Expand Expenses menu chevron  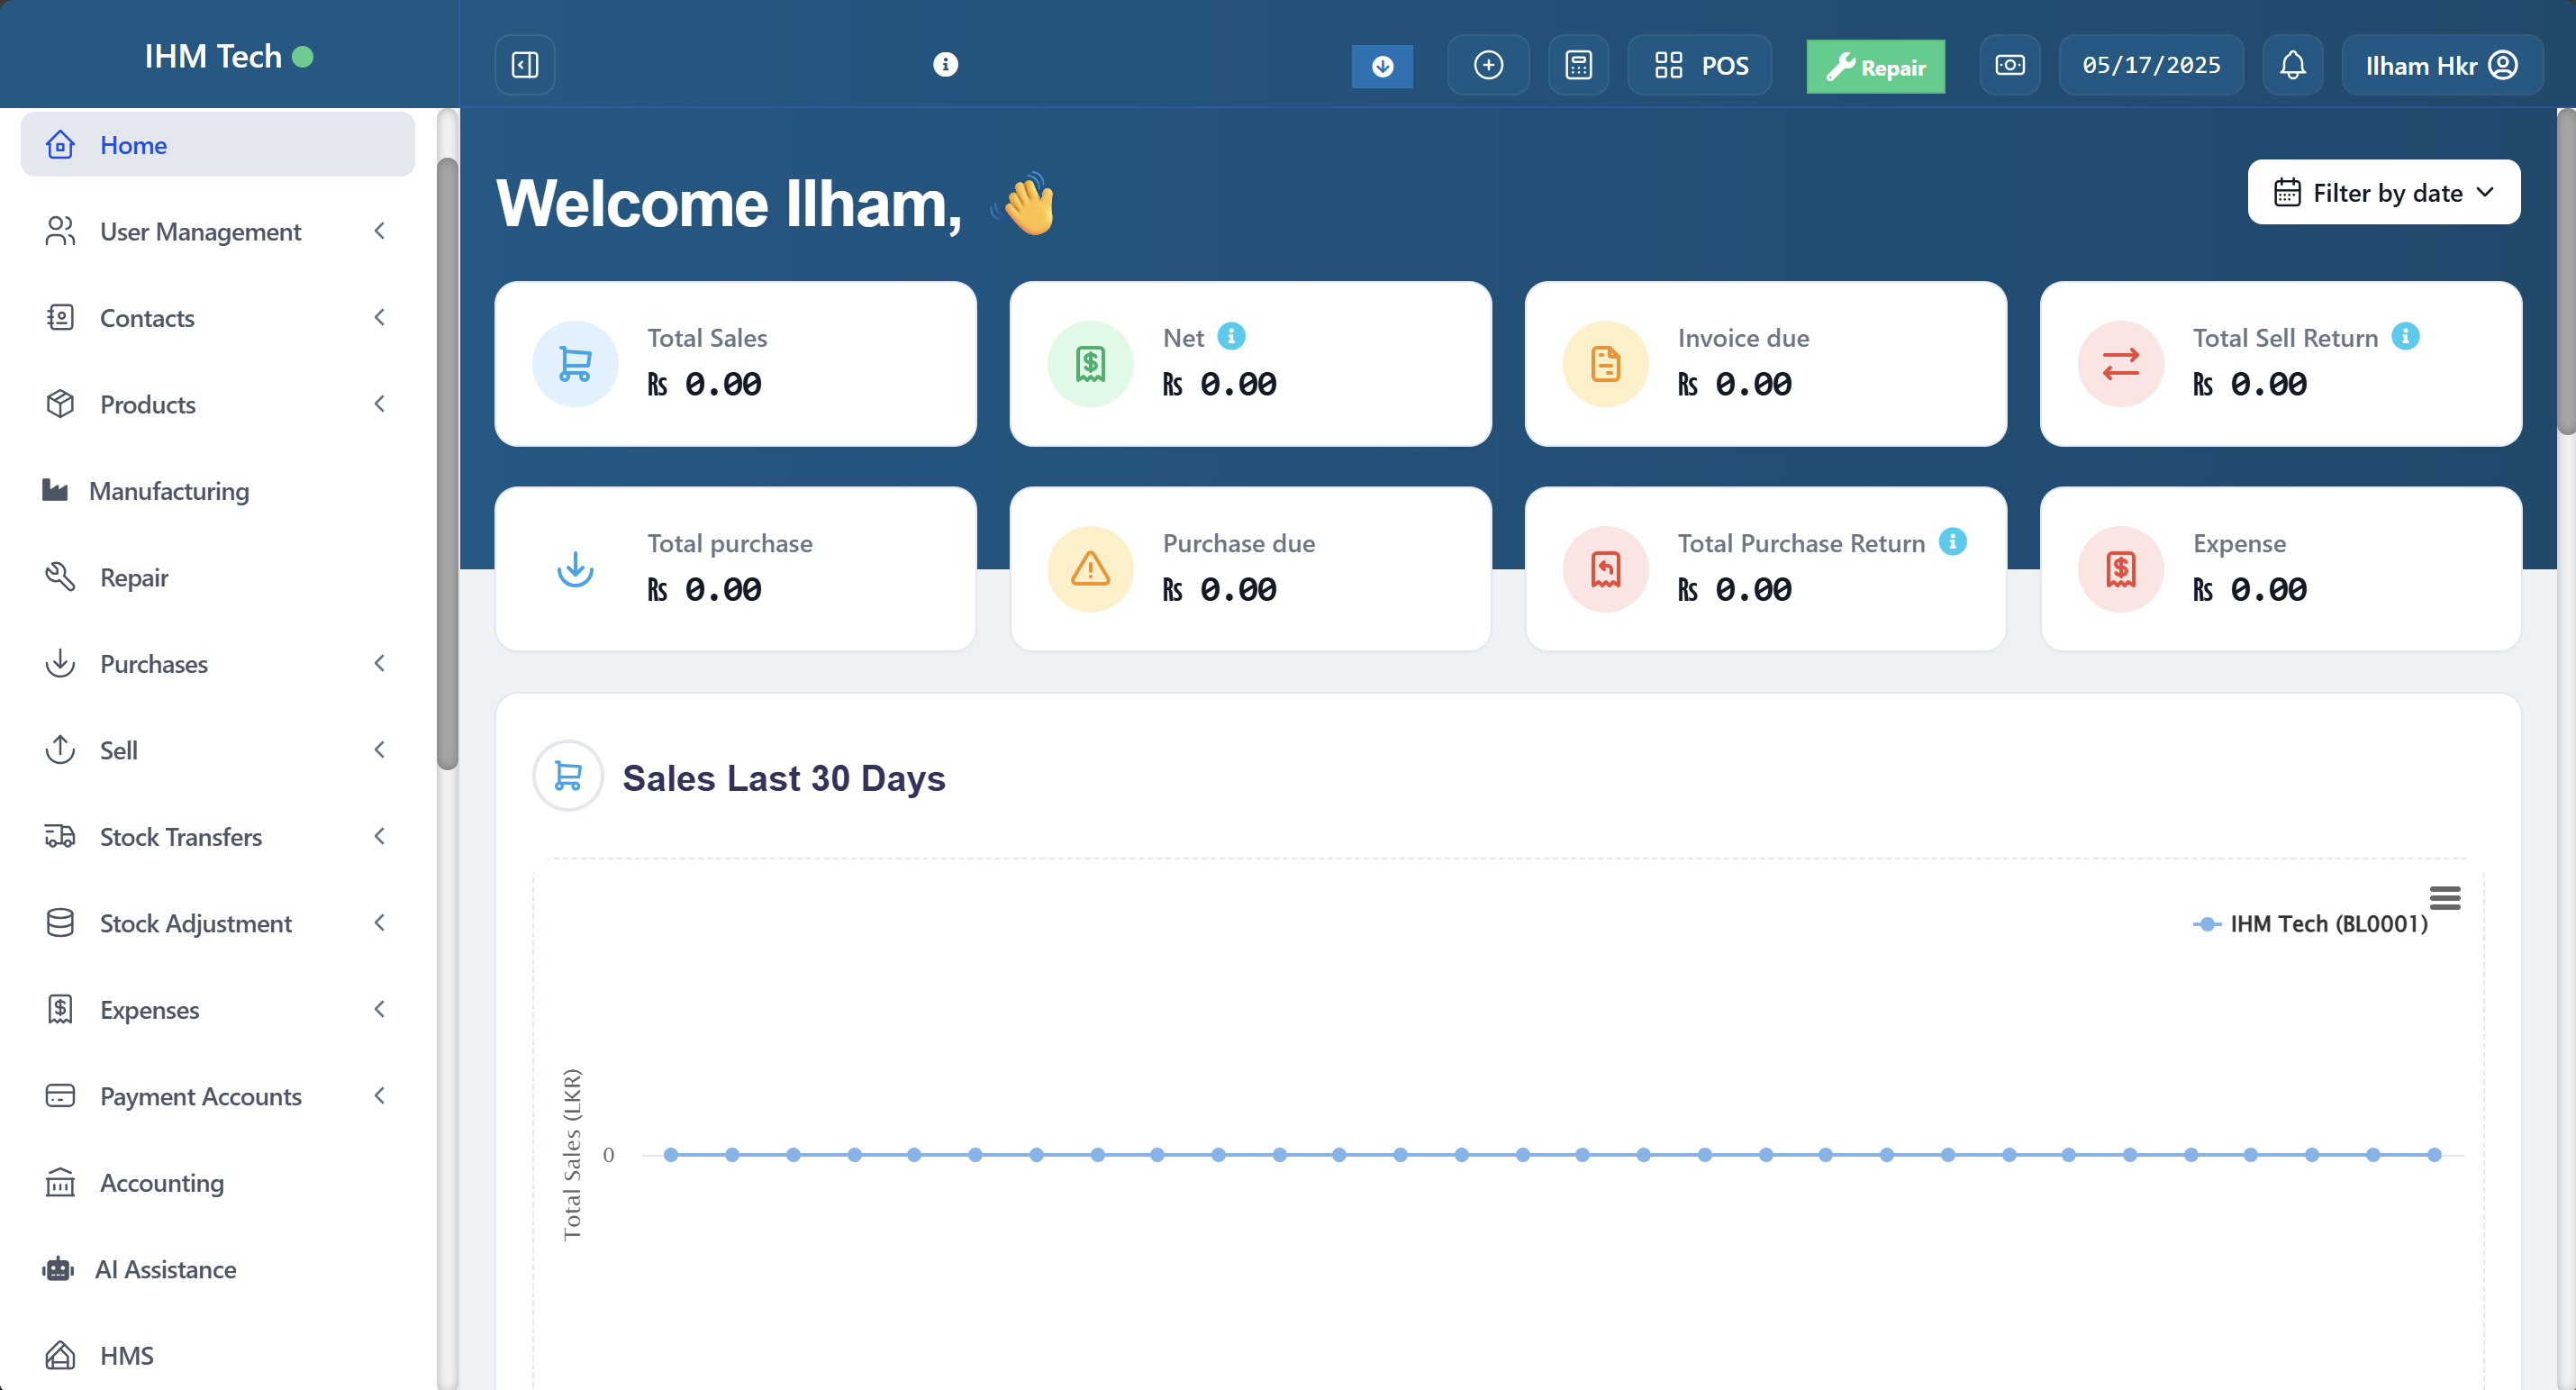tap(380, 1010)
